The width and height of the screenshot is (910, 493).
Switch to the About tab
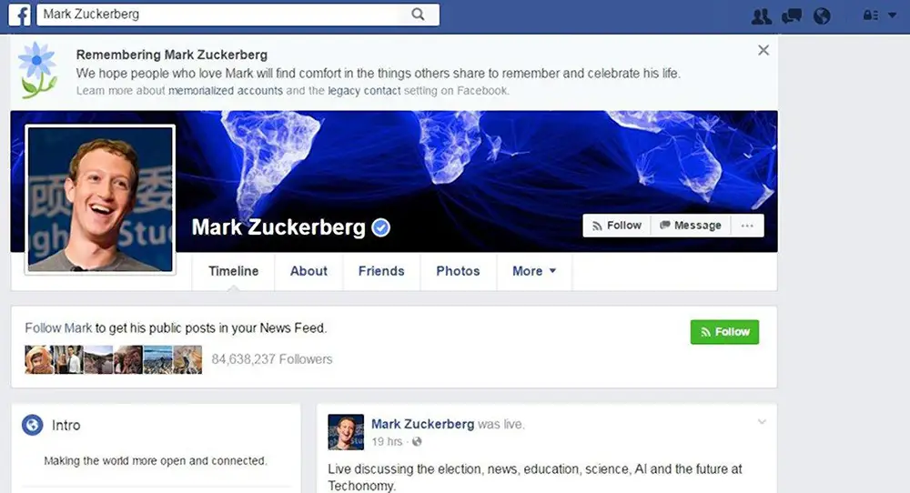(x=308, y=271)
